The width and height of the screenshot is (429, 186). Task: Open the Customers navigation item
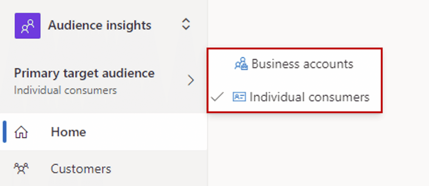pyautogui.click(x=103, y=169)
